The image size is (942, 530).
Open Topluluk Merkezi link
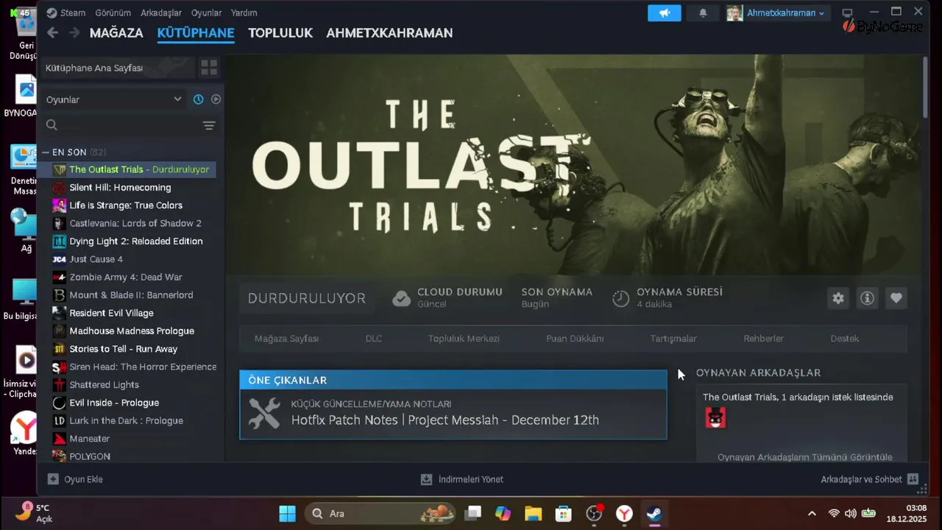click(464, 339)
